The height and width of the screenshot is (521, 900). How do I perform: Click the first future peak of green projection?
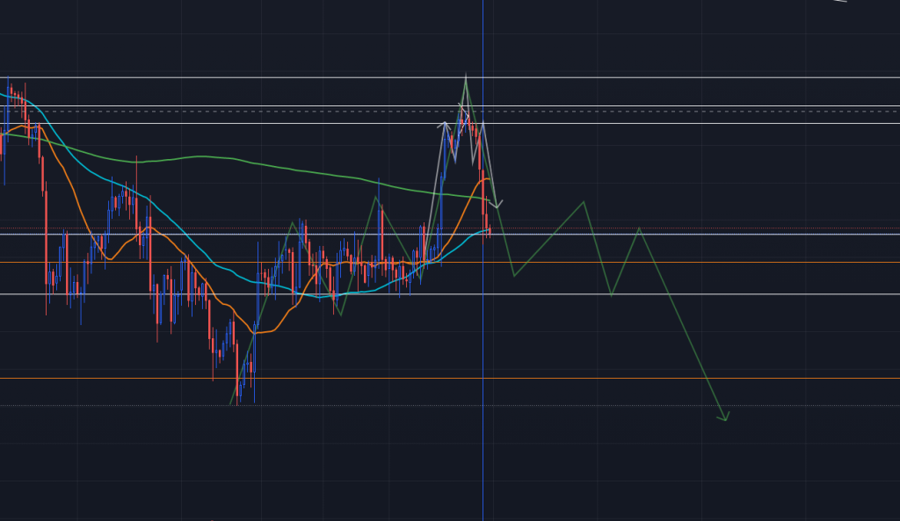pyautogui.click(x=584, y=202)
